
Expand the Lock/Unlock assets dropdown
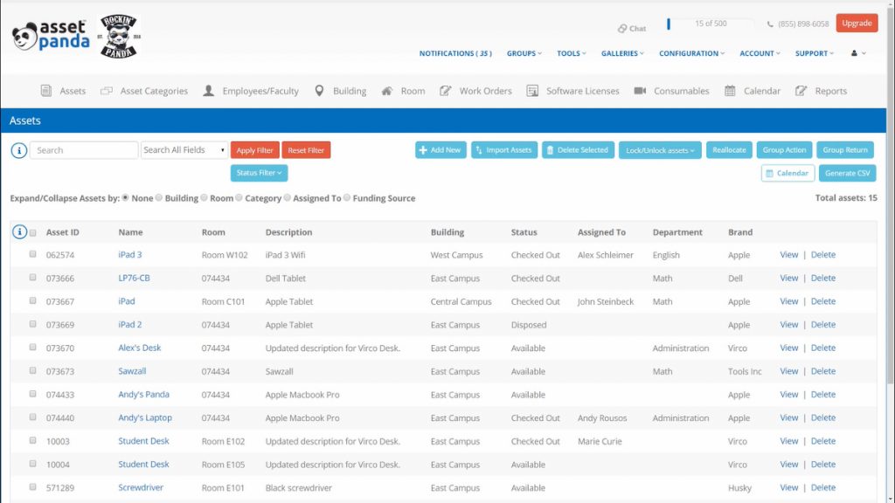coord(660,149)
